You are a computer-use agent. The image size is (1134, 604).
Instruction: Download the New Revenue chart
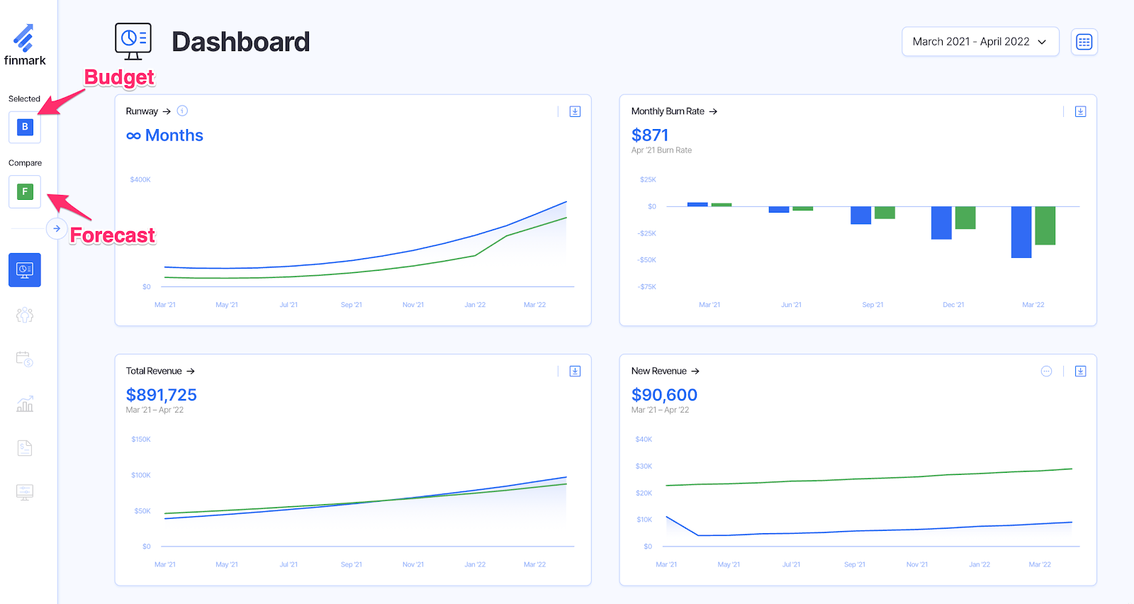point(1080,371)
